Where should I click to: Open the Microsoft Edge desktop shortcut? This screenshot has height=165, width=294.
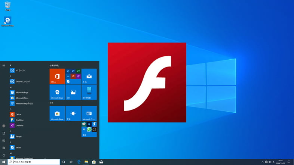click(7, 22)
